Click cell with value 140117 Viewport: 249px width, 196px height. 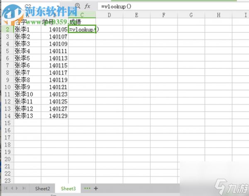[x=55, y=73]
